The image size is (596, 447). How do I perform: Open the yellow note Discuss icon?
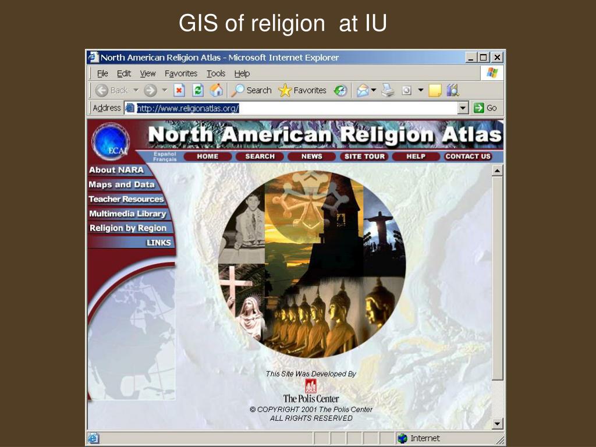pyautogui.click(x=435, y=90)
